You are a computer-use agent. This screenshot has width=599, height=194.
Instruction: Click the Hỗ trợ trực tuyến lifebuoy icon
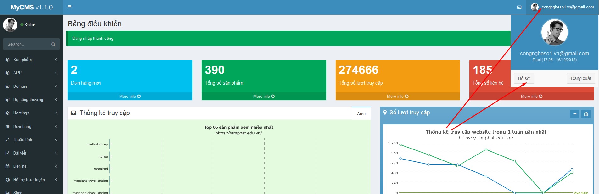coord(8,180)
